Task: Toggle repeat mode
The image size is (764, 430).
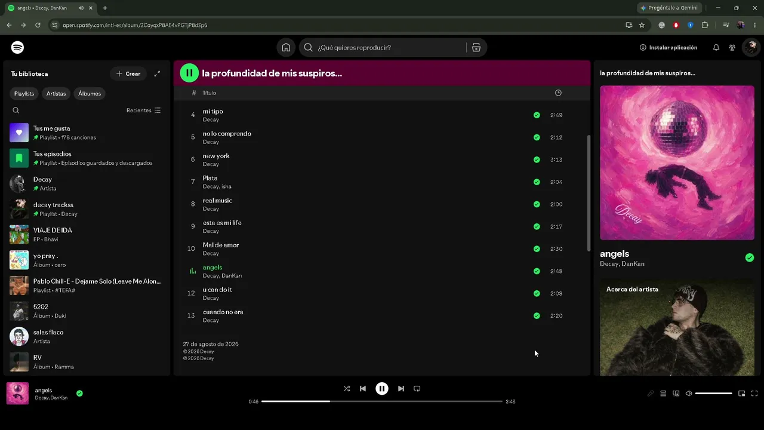Action: [x=417, y=389]
